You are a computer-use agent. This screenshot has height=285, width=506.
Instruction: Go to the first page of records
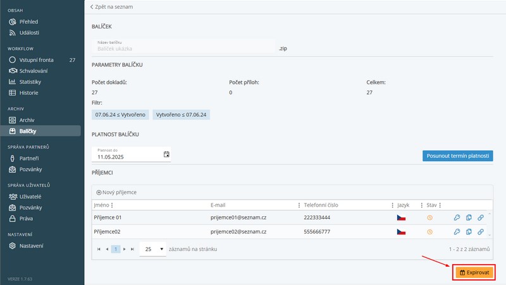pyautogui.click(x=99, y=250)
